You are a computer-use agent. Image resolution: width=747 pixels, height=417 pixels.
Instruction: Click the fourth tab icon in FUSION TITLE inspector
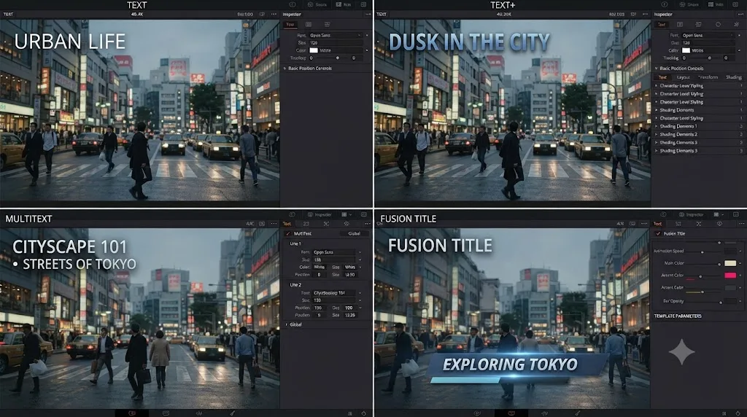(x=719, y=224)
